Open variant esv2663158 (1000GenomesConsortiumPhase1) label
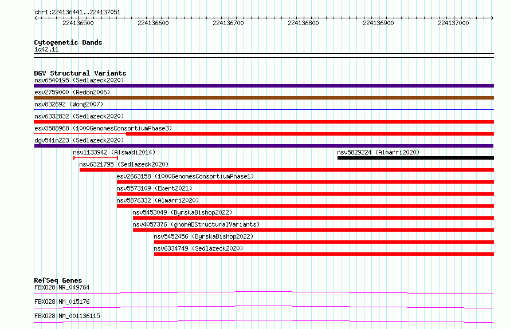The image size is (510, 329). pos(185,176)
